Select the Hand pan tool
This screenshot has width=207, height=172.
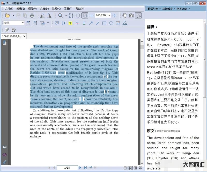click(x=125, y=16)
